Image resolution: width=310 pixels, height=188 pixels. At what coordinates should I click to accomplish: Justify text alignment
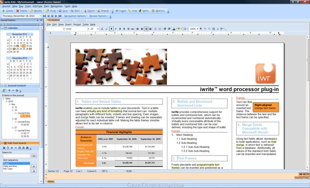coord(150,29)
